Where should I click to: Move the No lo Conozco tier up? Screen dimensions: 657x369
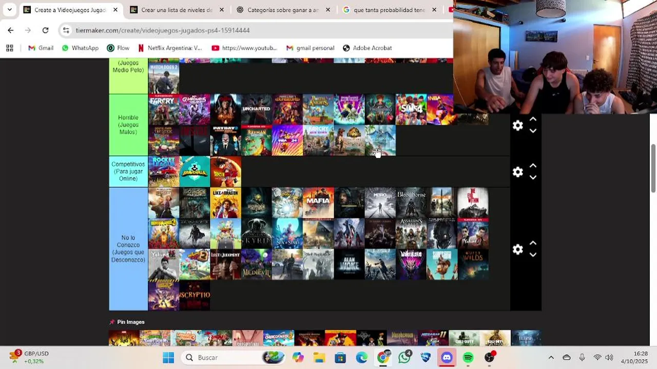(x=533, y=243)
